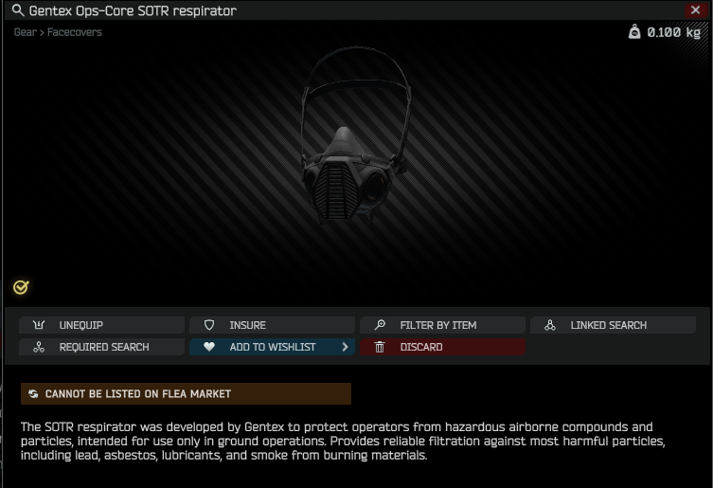Click the Facecovers breadcrumb
The height and width of the screenshot is (488, 713).
coord(75,32)
